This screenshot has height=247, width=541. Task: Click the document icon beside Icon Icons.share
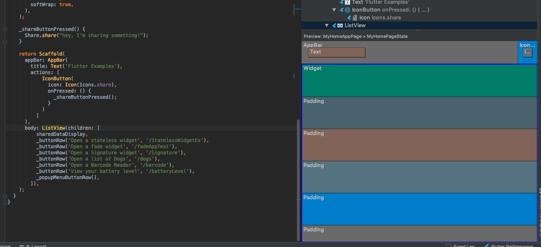[x=356, y=17]
